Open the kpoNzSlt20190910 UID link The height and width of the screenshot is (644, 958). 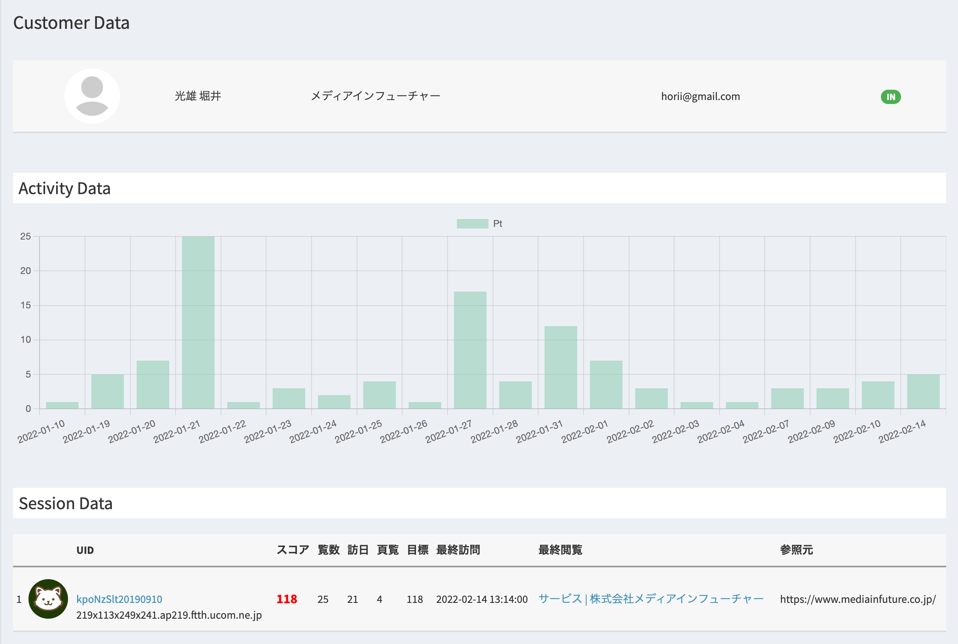119,599
